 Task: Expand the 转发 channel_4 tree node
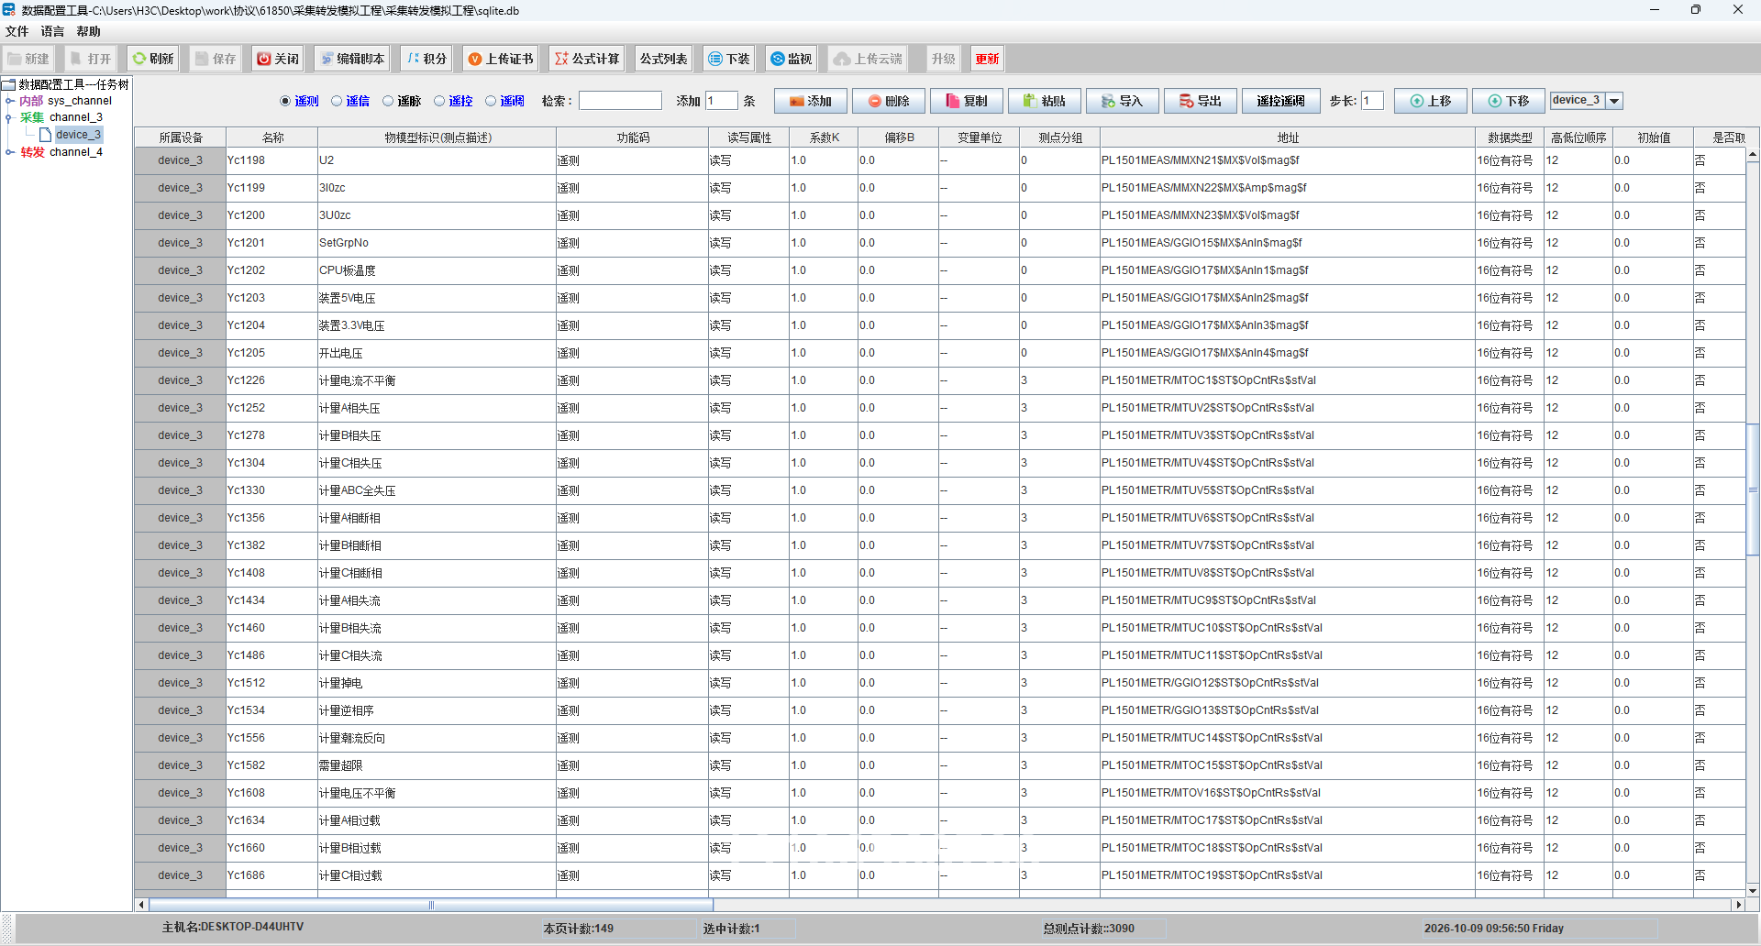pyautogui.click(x=9, y=152)
